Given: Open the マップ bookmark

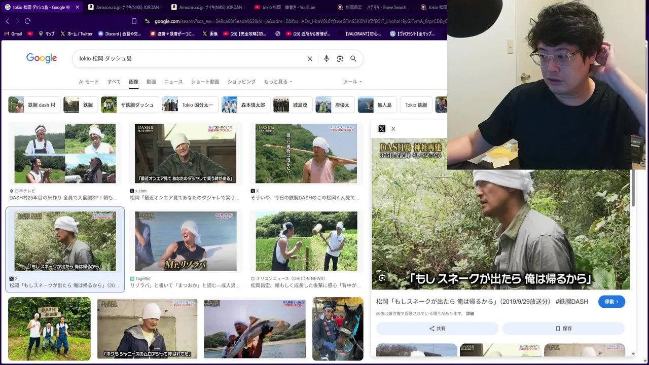Looking at the screenshot, I should pyautogui.click(x=46, y=34).
